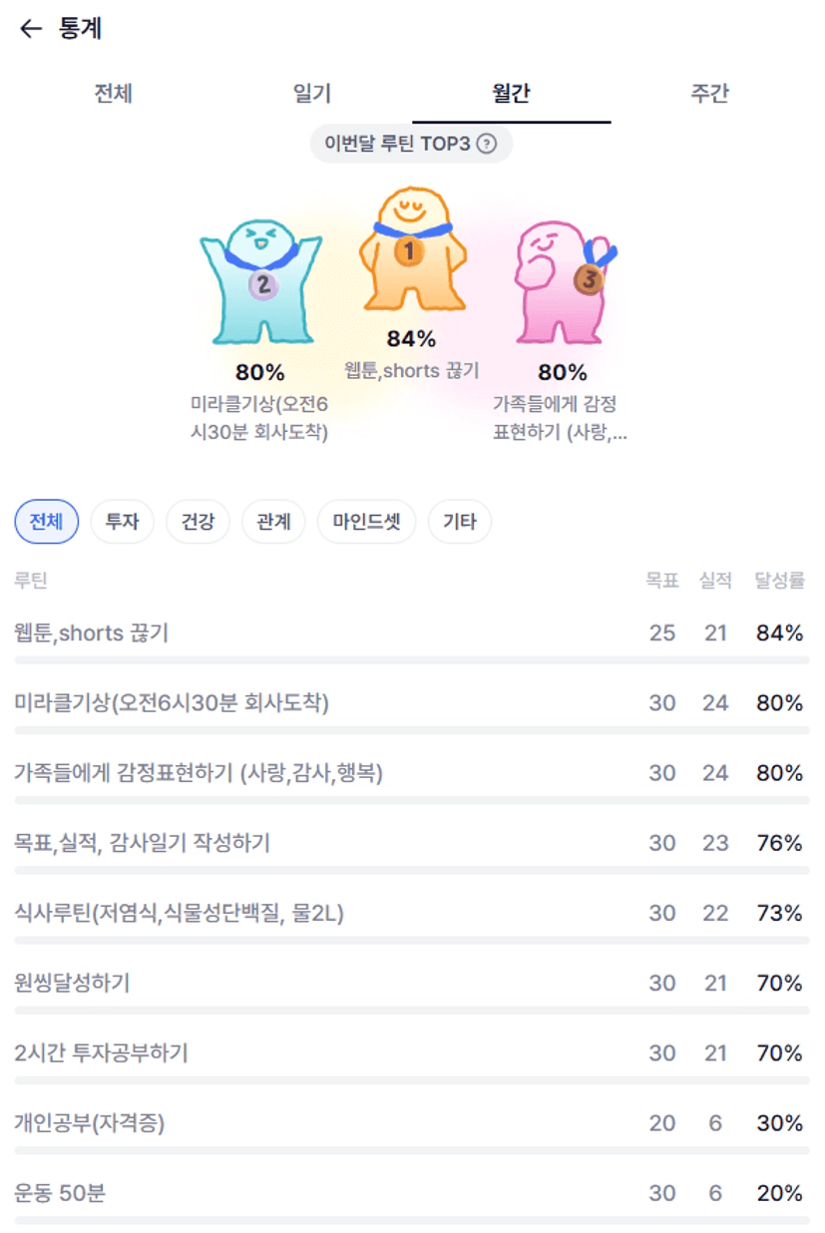
Task: Tap the 기타 filter chip
Action: tap(460, 522)
